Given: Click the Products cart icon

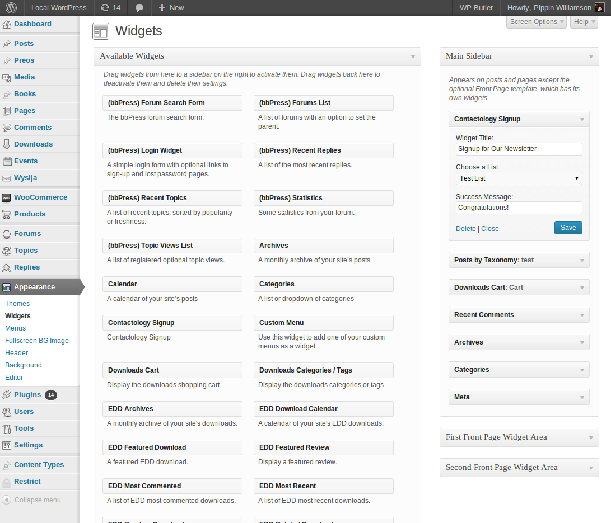Looking at the screenshot, I should point(7,214).
